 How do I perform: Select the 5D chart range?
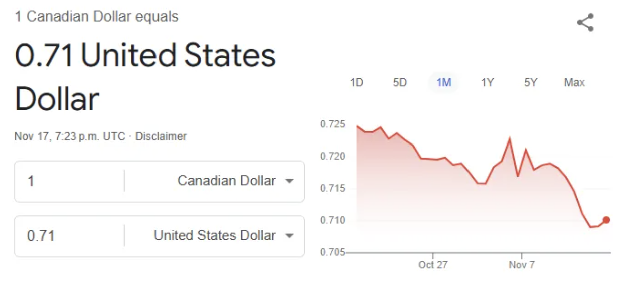click(x=400, y=83)
